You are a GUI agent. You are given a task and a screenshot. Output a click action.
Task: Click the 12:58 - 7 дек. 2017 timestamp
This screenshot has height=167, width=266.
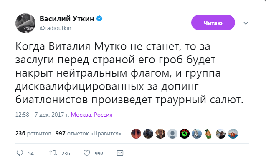pyautogui.click(x=42, y=115)
